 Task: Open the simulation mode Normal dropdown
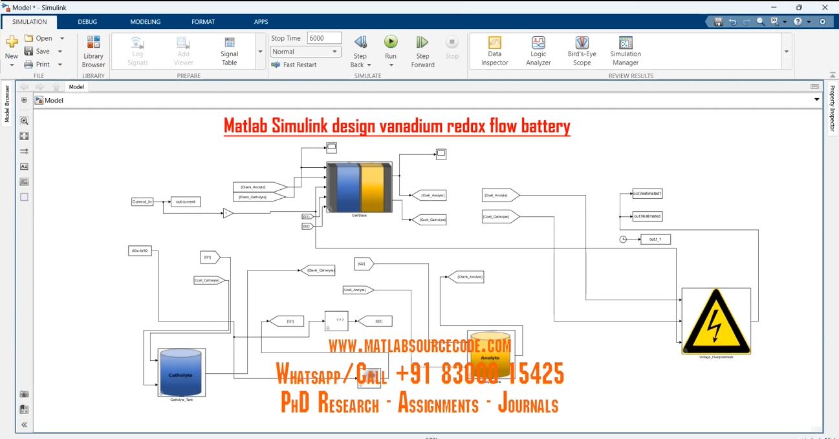point(305,52)
